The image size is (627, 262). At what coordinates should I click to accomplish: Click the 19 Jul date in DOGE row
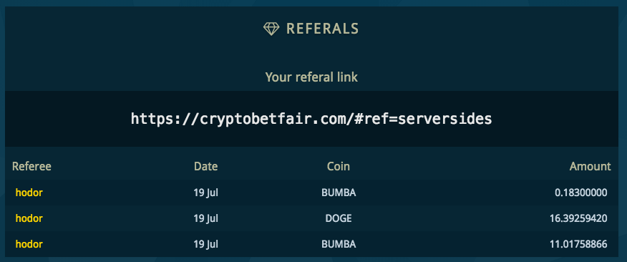[x=206, y=219]
